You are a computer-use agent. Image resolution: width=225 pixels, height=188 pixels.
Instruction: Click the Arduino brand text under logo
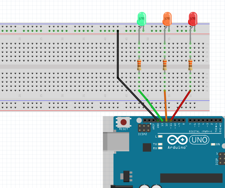coord(177,148)
